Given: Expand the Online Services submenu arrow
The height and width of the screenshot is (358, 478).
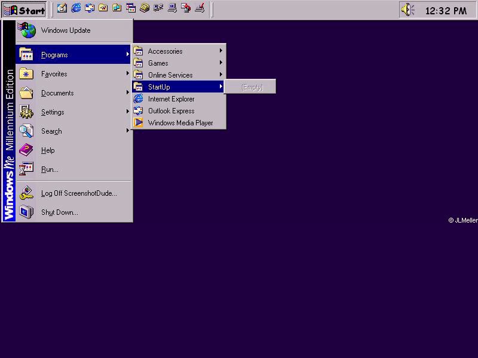Looking at the screenshot, I should coord(221,74).
